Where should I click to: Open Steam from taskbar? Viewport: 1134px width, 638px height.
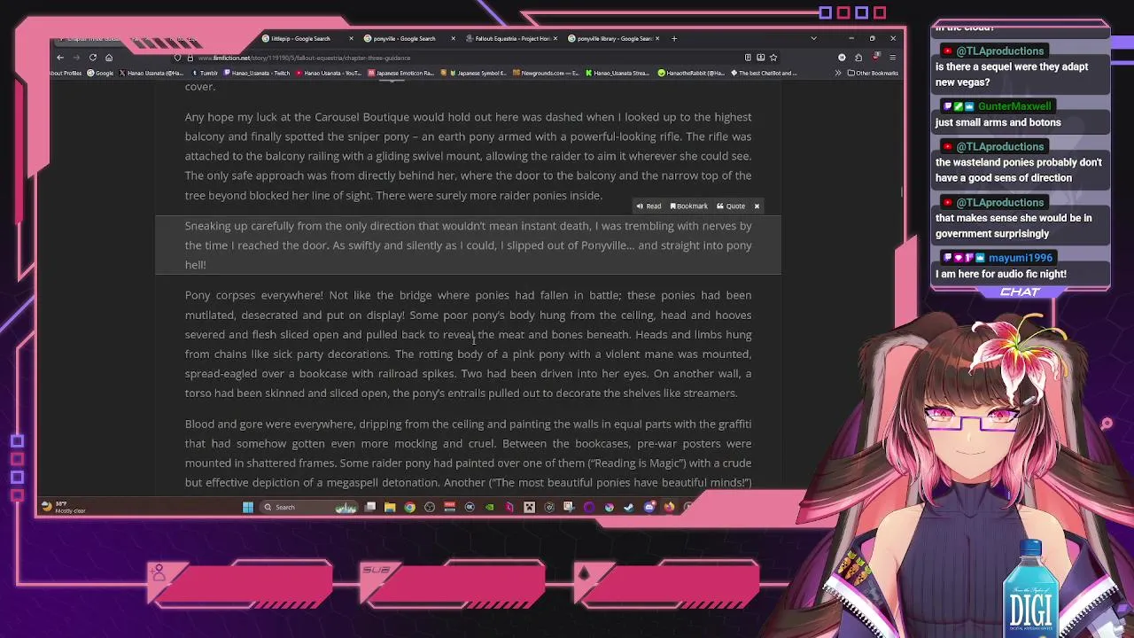[x=628, y=507]
